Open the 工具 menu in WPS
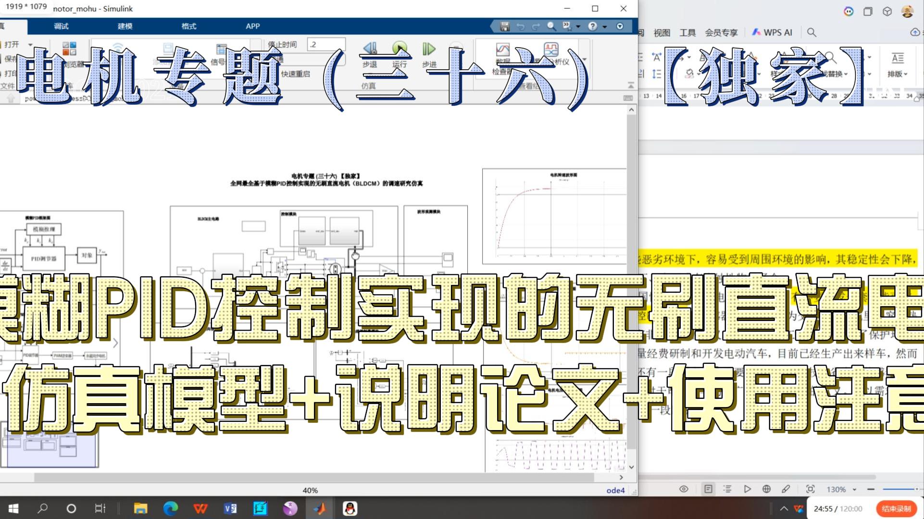Viewport: 924px width, 519px height. click(x=687, y=33)
